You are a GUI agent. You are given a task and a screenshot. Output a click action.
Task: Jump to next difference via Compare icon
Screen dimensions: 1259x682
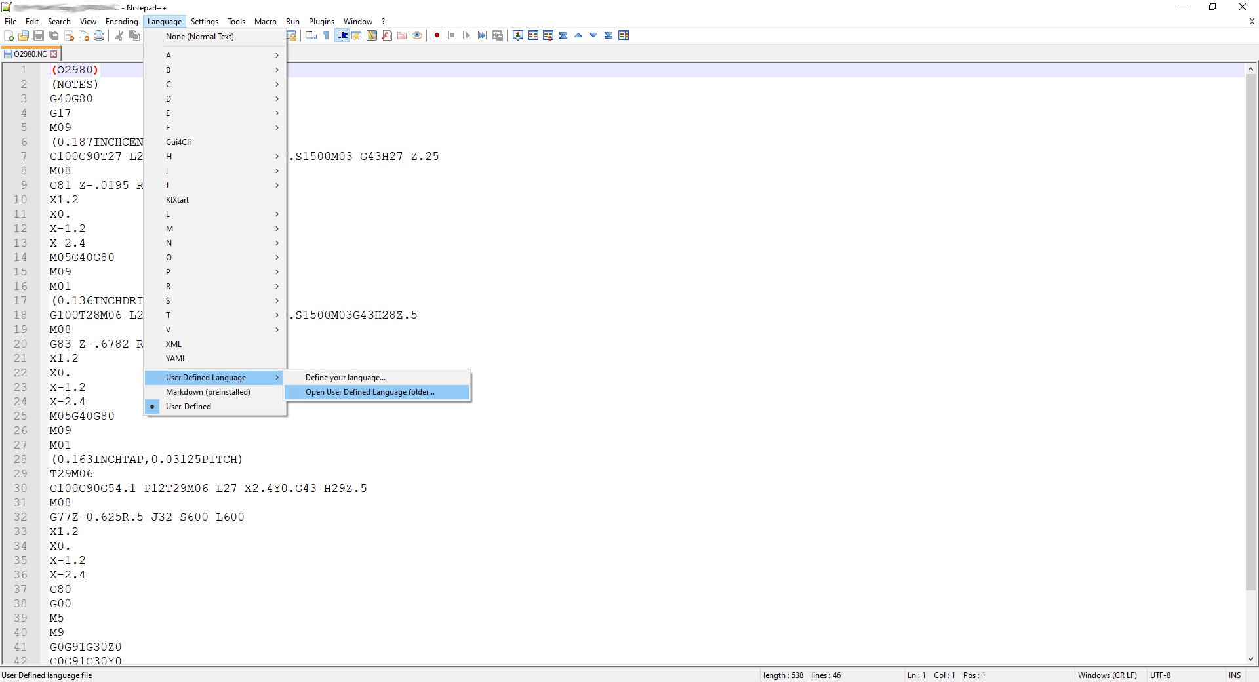point(593,35)
